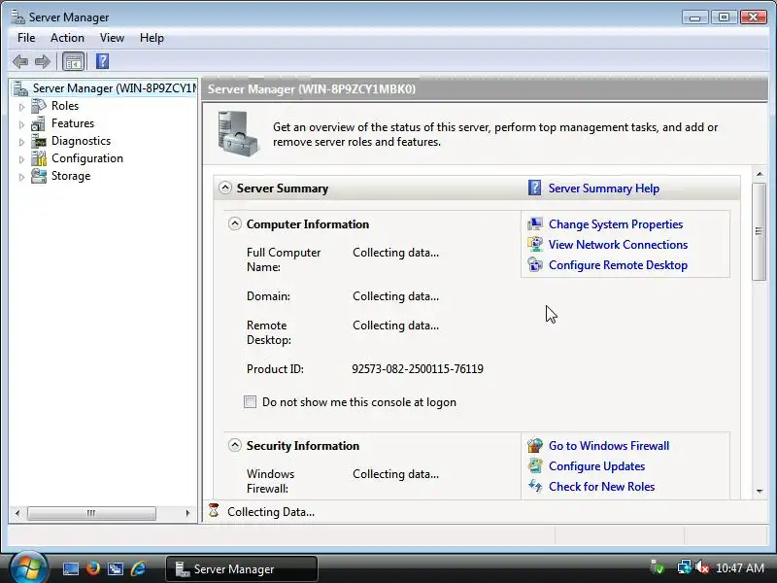Click the Roles tree icon

(39, 106)
